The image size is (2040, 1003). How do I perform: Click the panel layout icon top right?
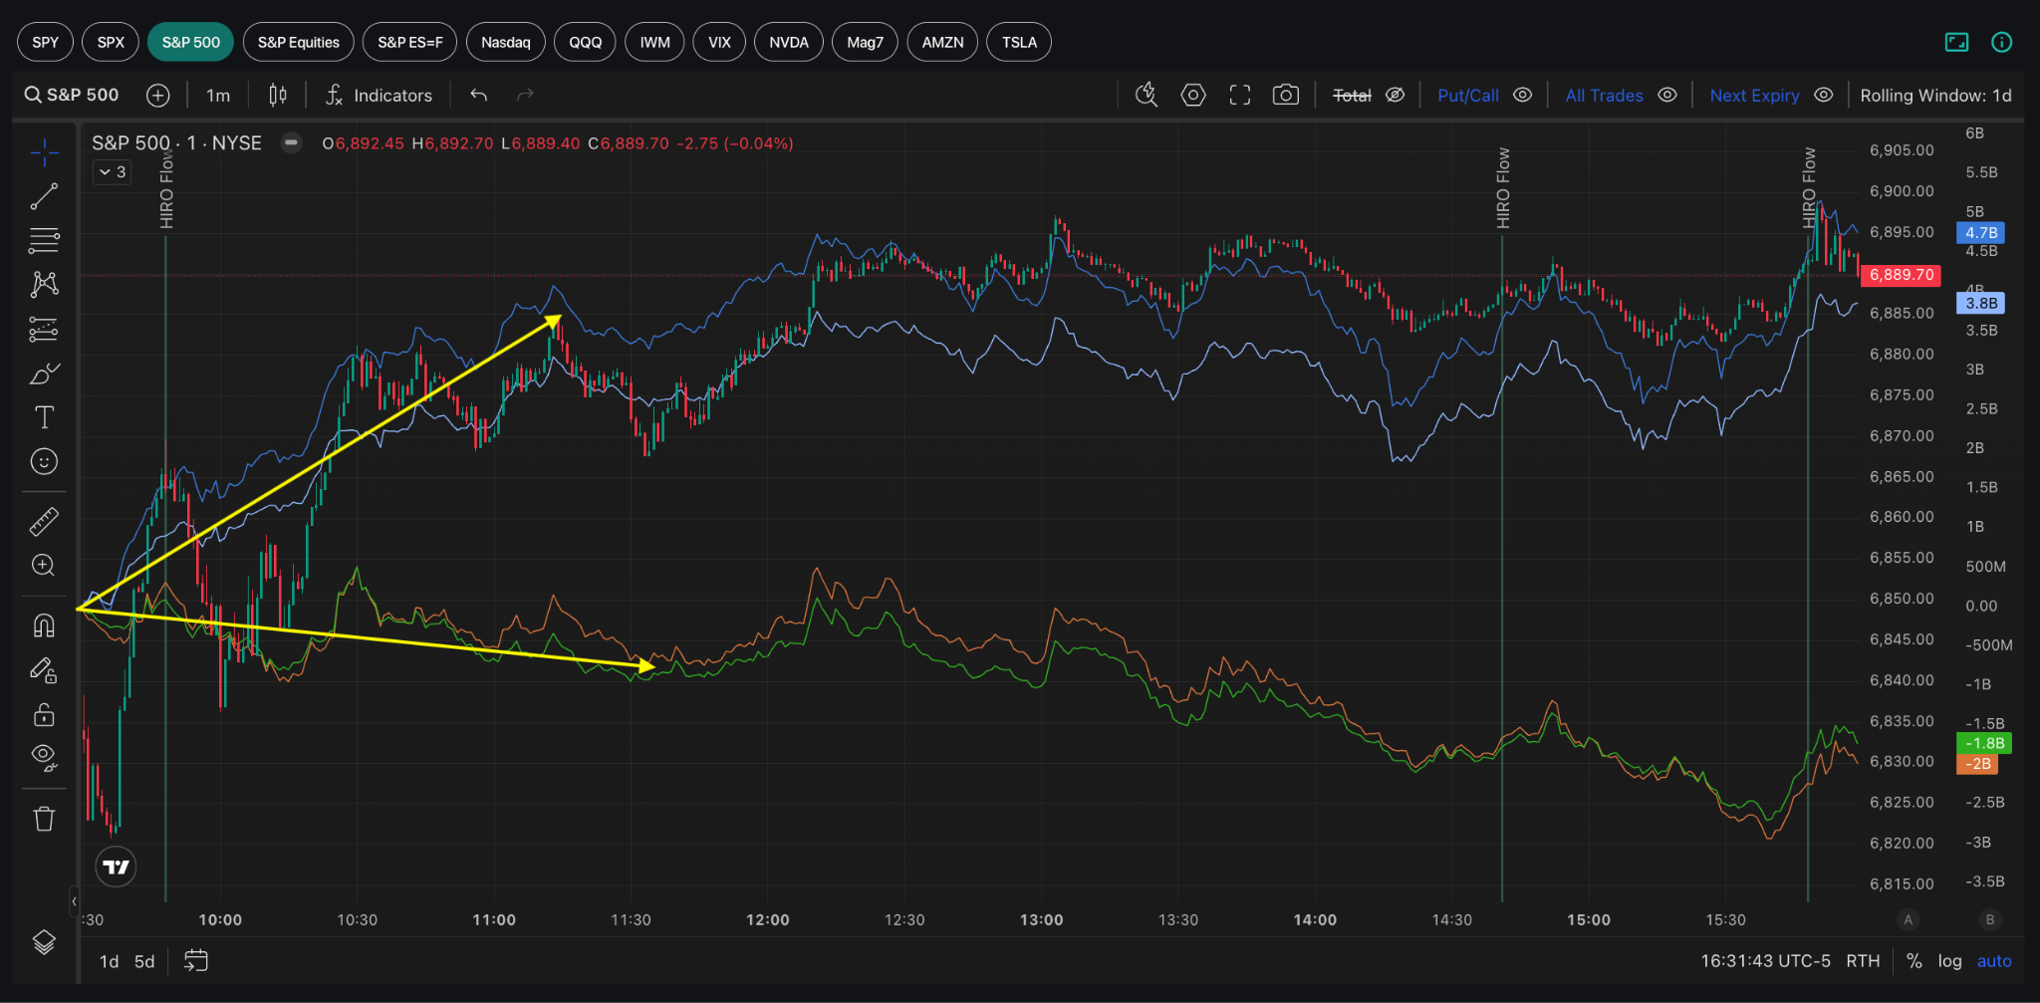point(1956,42)
